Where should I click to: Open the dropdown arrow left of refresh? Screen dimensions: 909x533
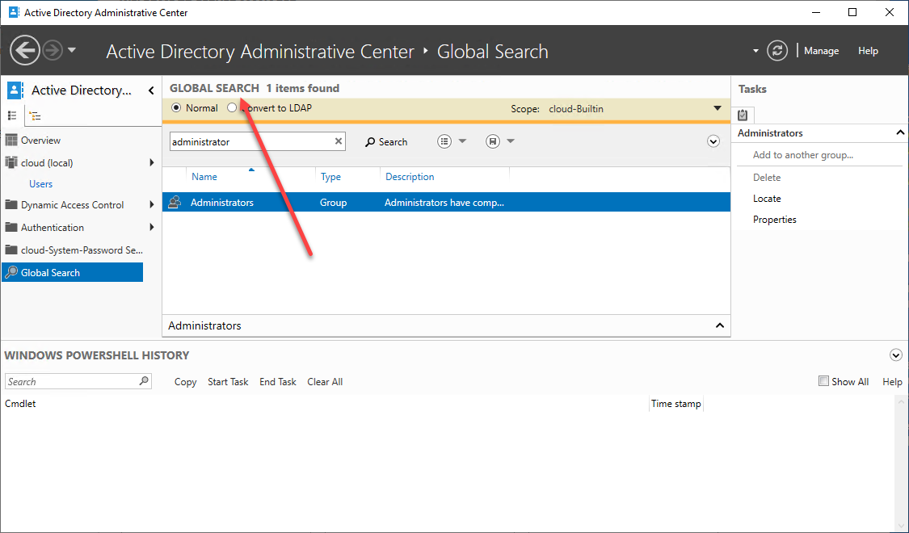(x=755, y=51)
